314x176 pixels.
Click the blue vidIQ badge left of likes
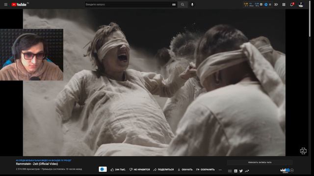coord(103,169)
